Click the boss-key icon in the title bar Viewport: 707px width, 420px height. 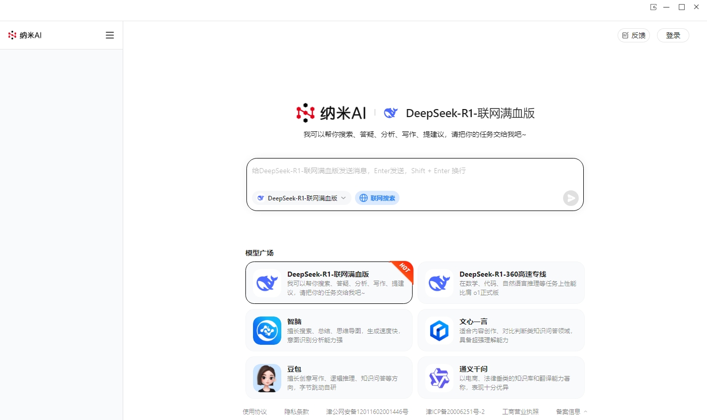653,7
